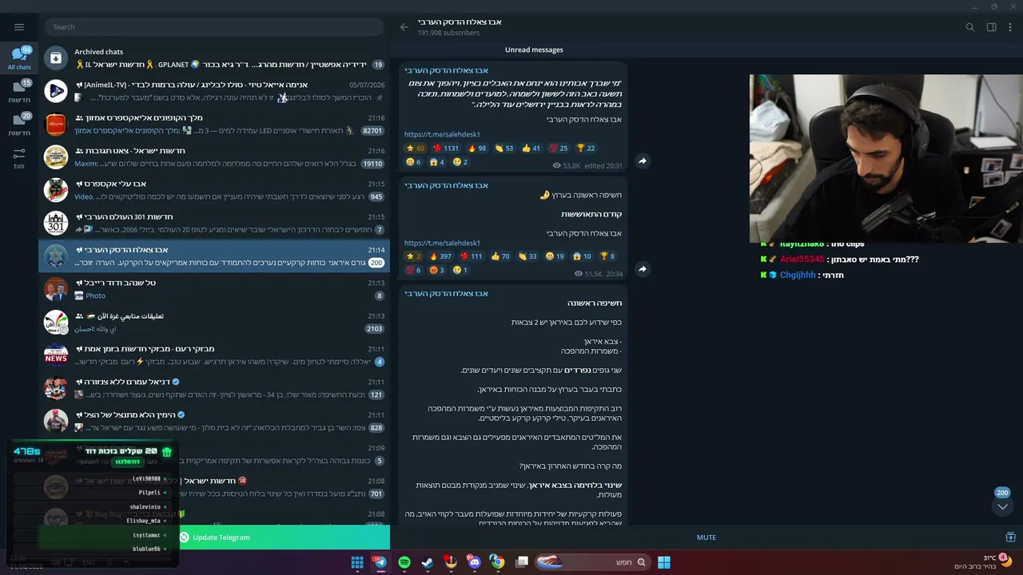Click the taskbar חפש search box
The width and height of the screenshot is (1023, 575).
(592, 562)
